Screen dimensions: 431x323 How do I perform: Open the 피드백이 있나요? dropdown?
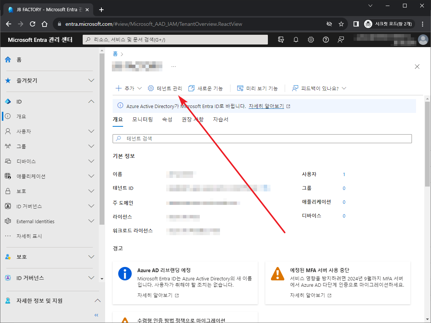tap(319, 88)
